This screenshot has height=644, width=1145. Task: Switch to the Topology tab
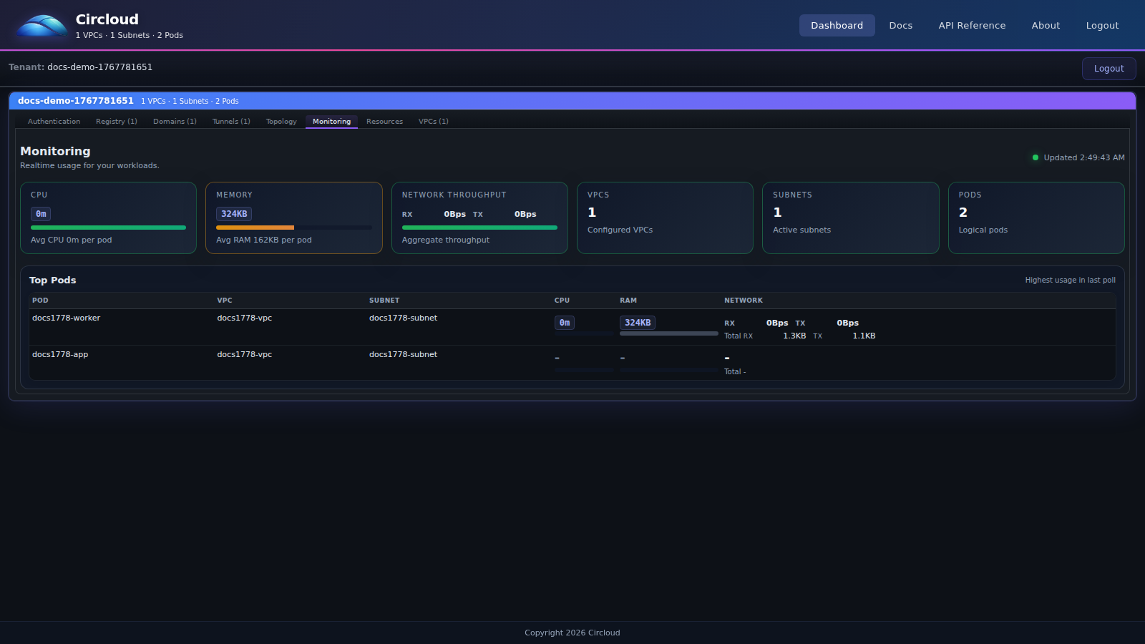281,122
